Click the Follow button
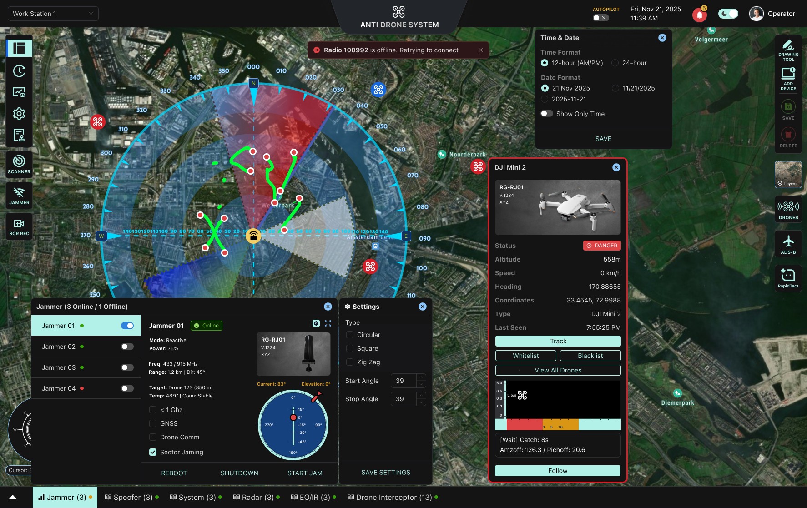The image size is (807, 508). pos(558,471)
